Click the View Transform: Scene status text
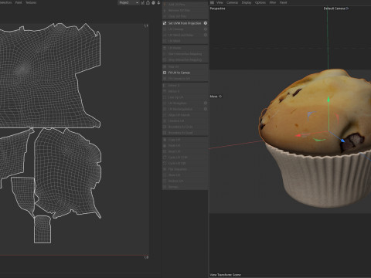This screenshot has width=371, height=278. point(226,275)
